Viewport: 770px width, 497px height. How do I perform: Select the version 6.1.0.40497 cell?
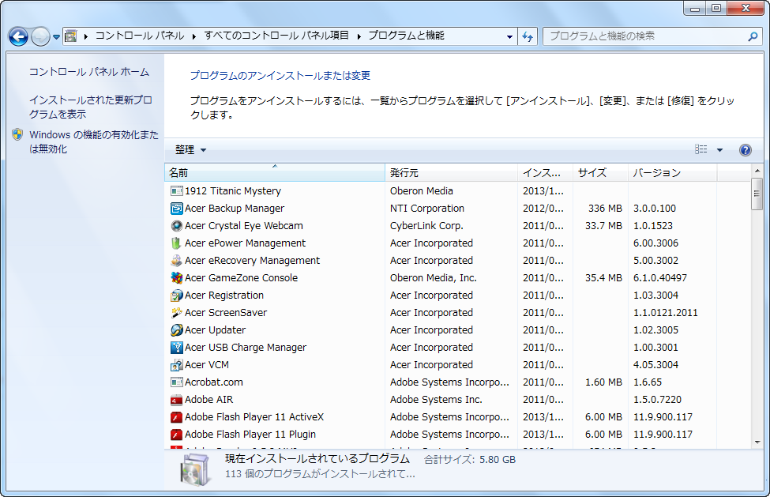660,278
